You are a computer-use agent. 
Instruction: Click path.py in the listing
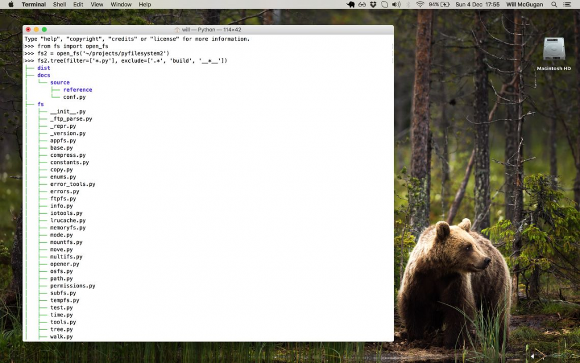click(61, 279)
